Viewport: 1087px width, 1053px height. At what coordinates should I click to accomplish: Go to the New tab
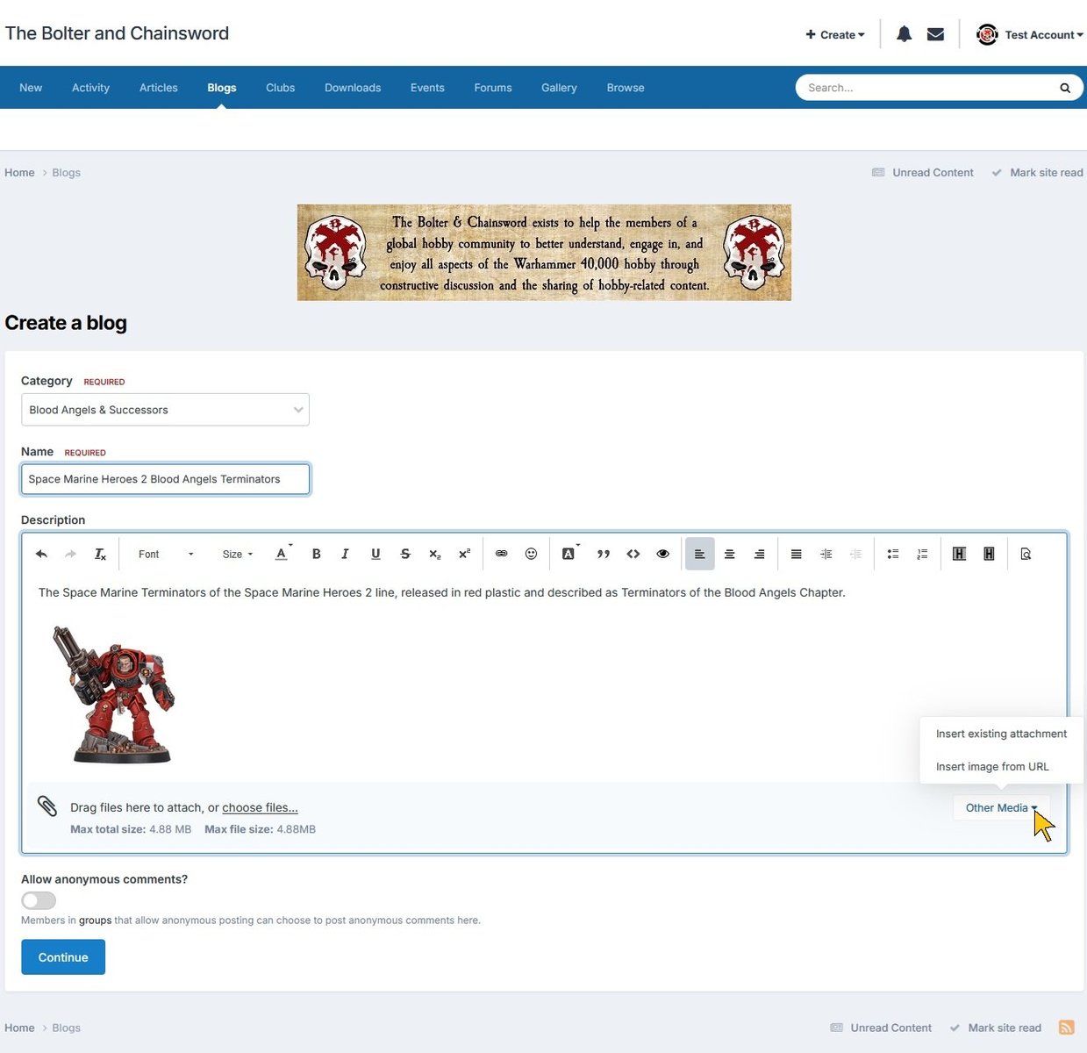(31, 88)
